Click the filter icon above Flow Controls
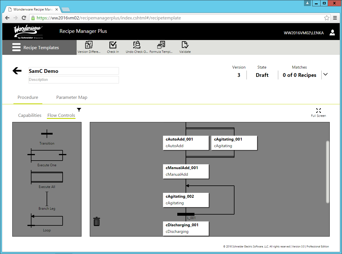Viewport: 342px width, 254px height. (79, 109)
